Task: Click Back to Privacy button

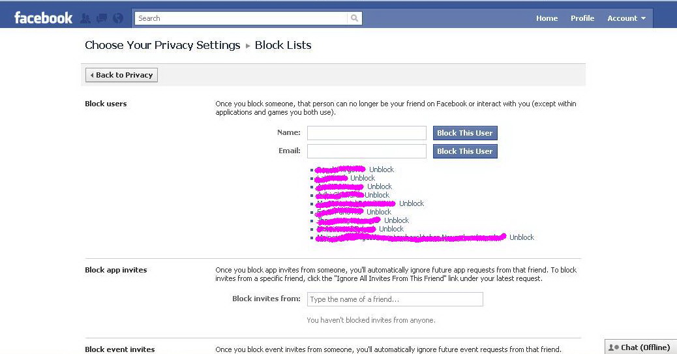Action: coord(121,75)
